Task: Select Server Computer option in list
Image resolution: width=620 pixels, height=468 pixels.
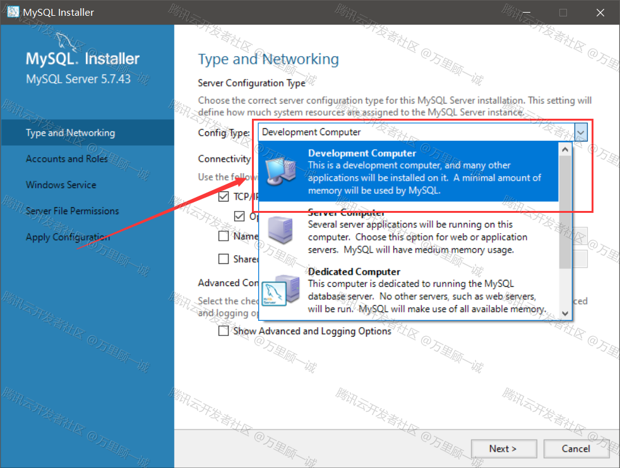Action: point(408,231)
